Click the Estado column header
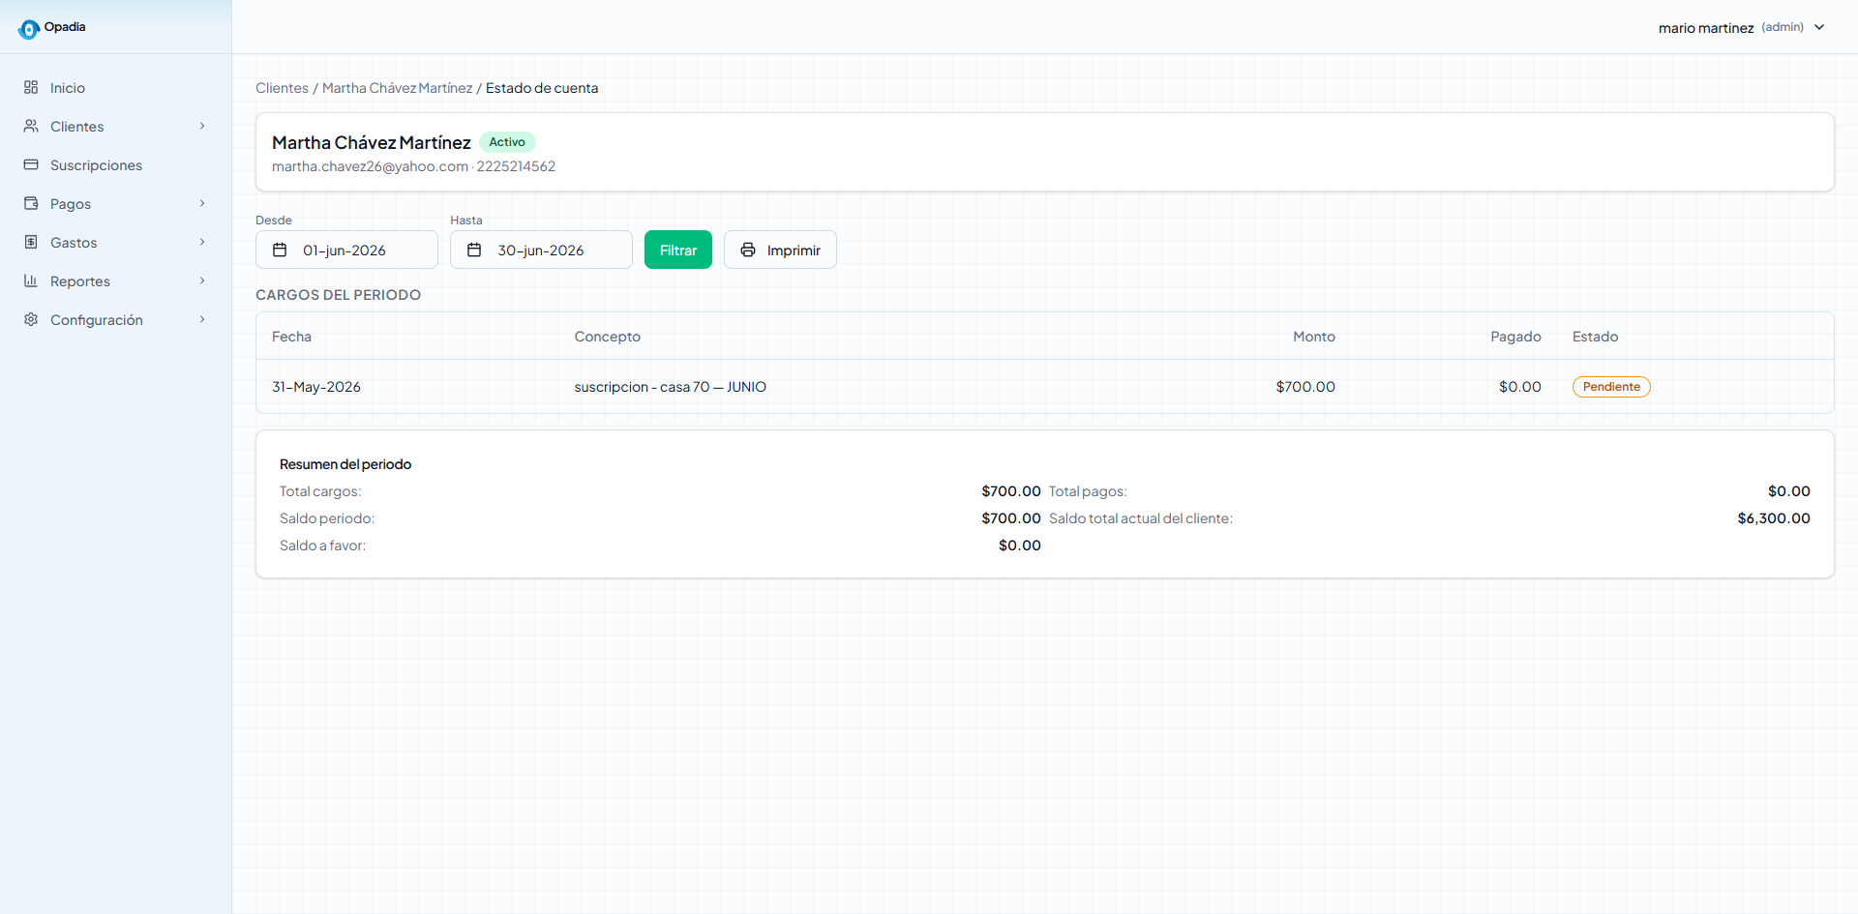The image size is (1858, 914). 1595,337
